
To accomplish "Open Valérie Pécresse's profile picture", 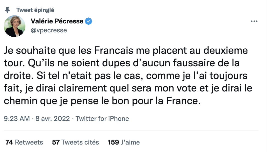I will (14, 26).
